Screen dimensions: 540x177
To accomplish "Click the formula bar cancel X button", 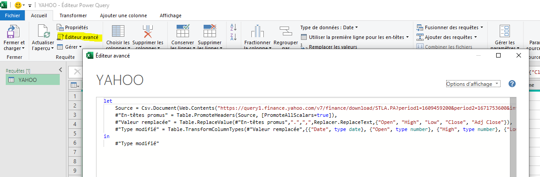I will (77, 72).
